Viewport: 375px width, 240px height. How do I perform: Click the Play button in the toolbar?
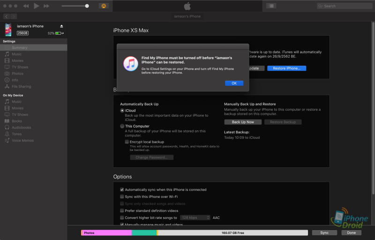coord(37,6)
